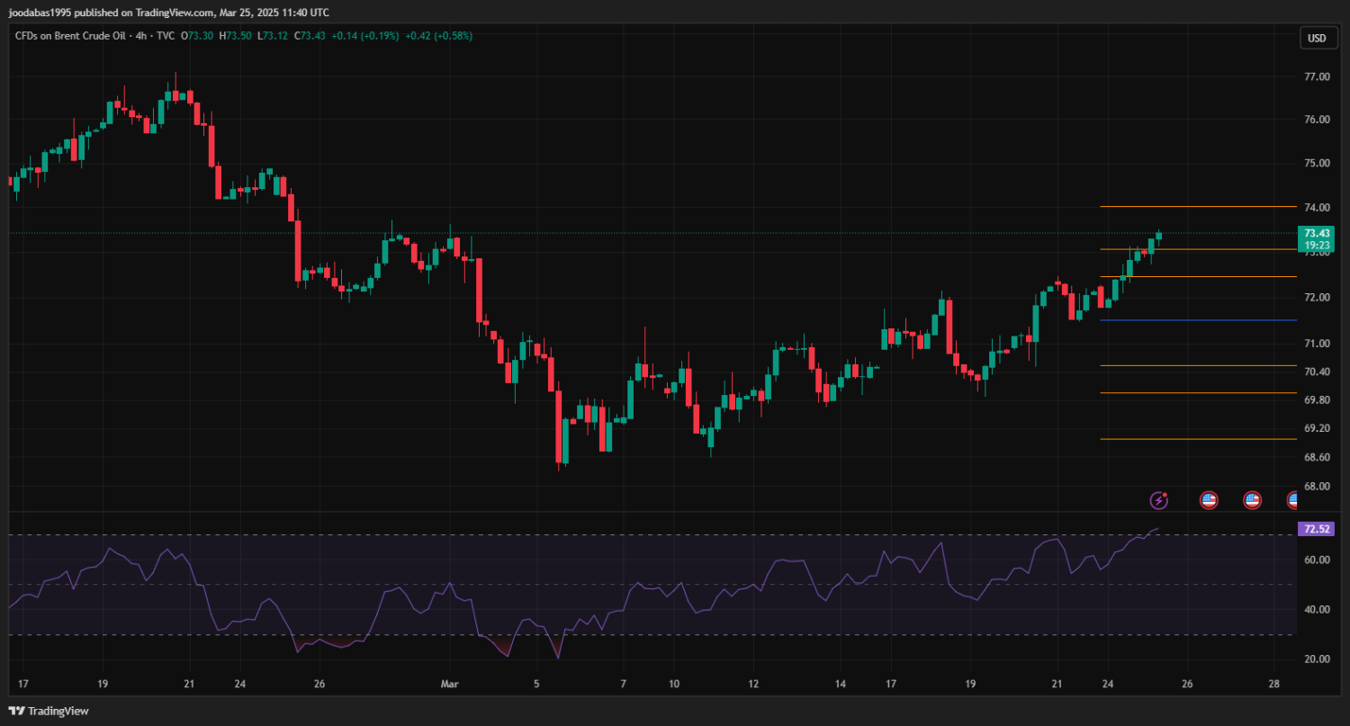Click the 68.00 label on price axis
The image size is (1350, 726).
pos(1317,487)
